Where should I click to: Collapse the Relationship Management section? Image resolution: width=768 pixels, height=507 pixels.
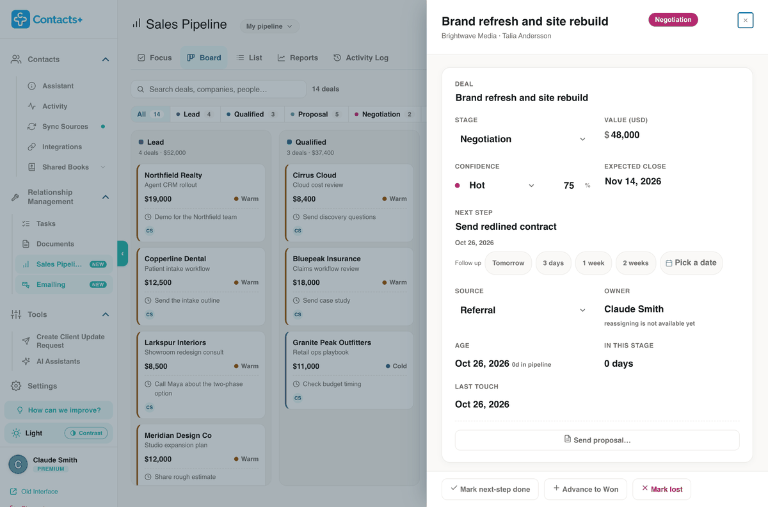(106, 197)
